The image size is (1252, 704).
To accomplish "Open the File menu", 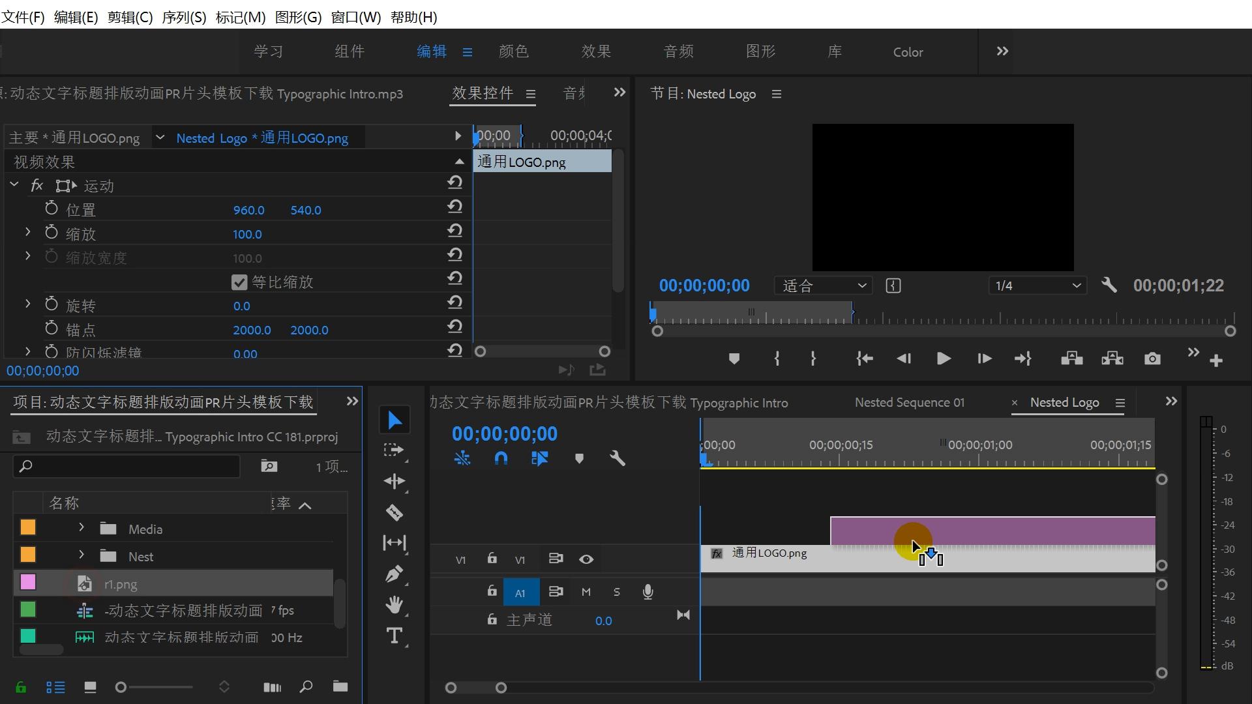I will (23, 17).
